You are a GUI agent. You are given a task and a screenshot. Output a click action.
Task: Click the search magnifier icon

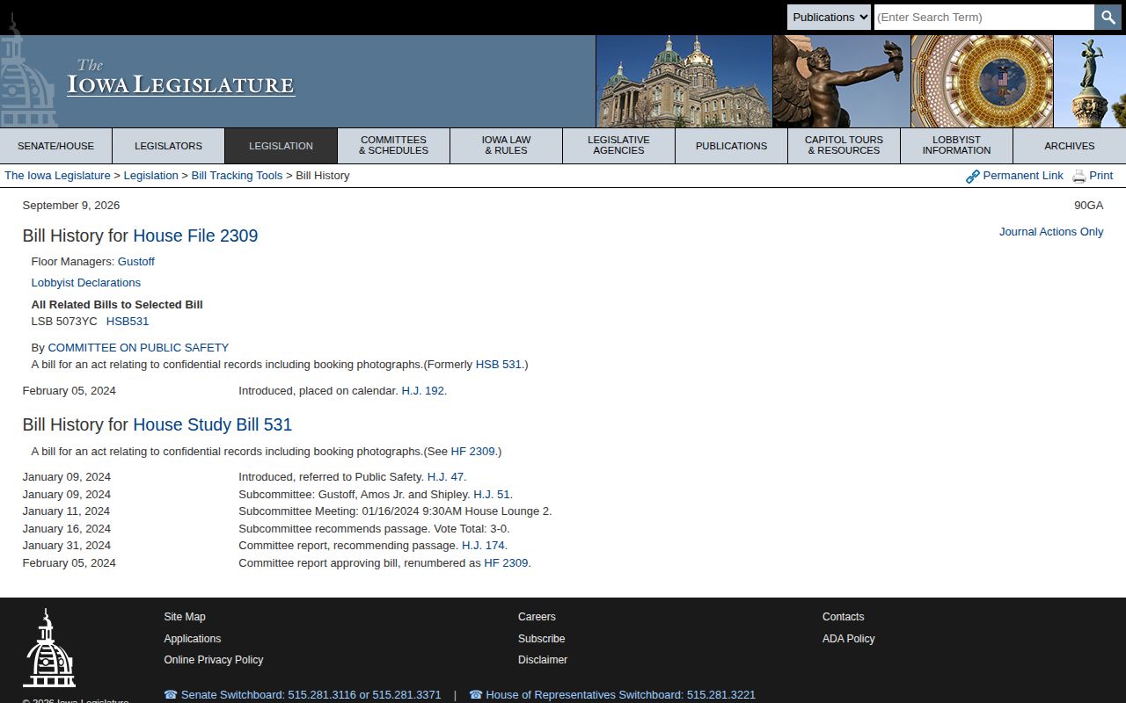(1108, 17)
